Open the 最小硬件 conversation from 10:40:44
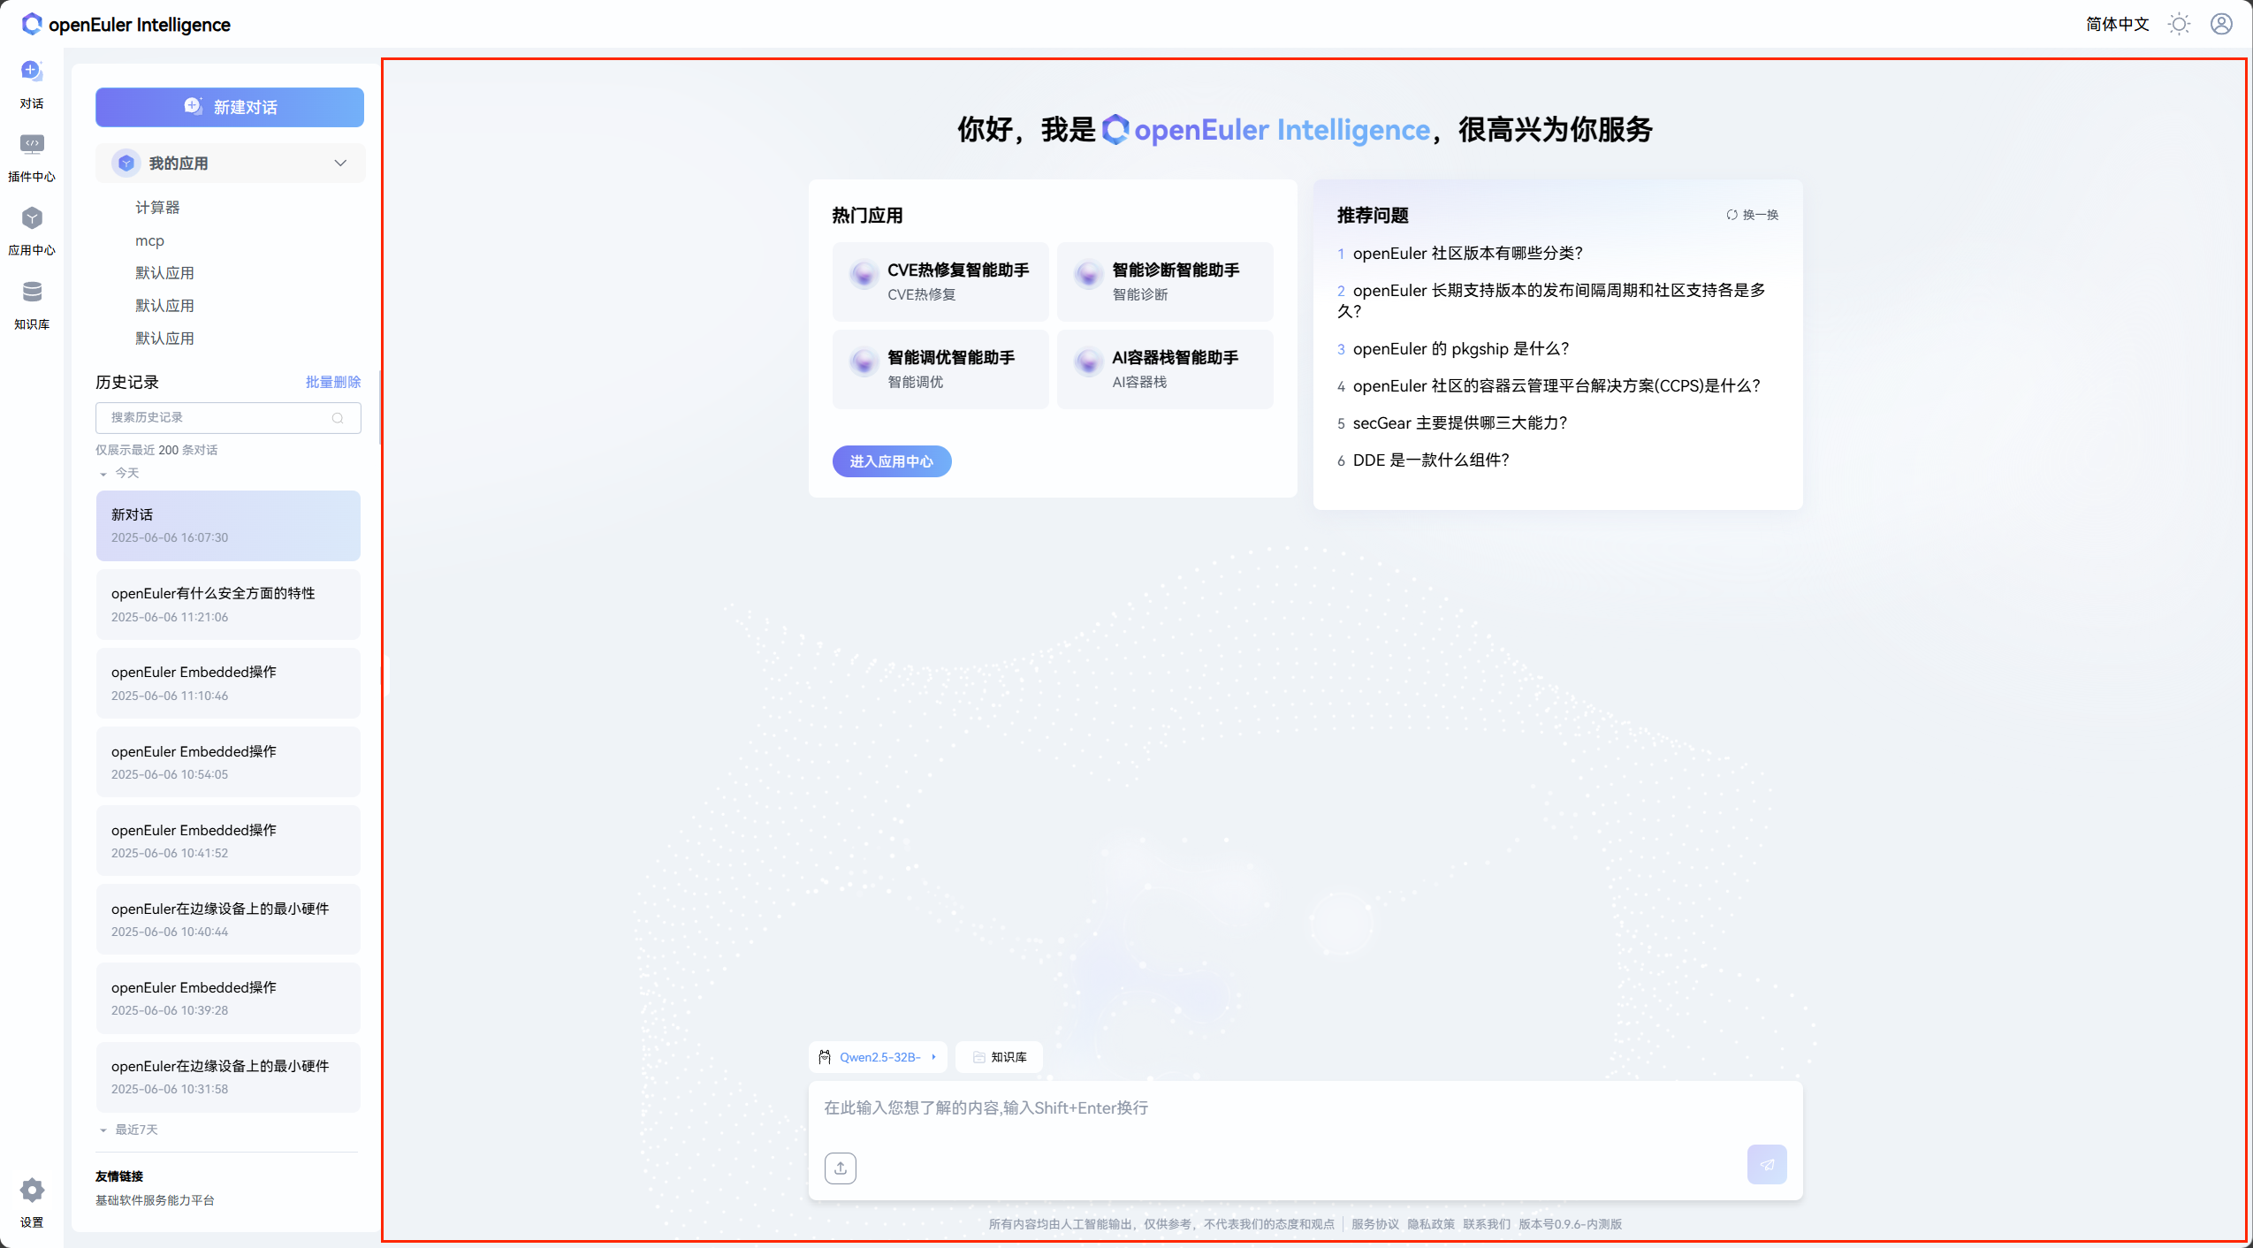The width and height of the screenshot is (2253, 1248). (228, 919)
